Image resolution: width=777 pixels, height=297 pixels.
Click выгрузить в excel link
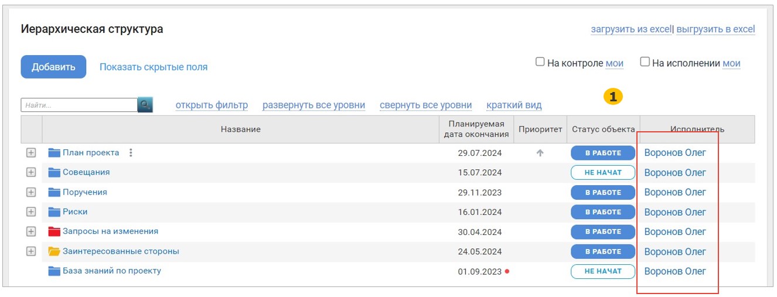pyautogui.click(x=715, y=29)
